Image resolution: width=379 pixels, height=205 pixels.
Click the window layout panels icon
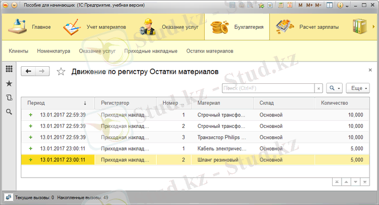pos(329,5)
